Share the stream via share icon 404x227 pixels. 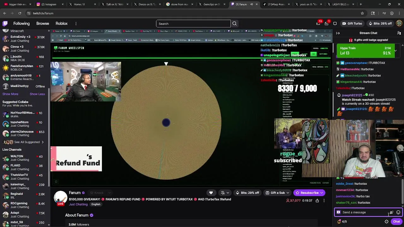(x=317, y=201)
